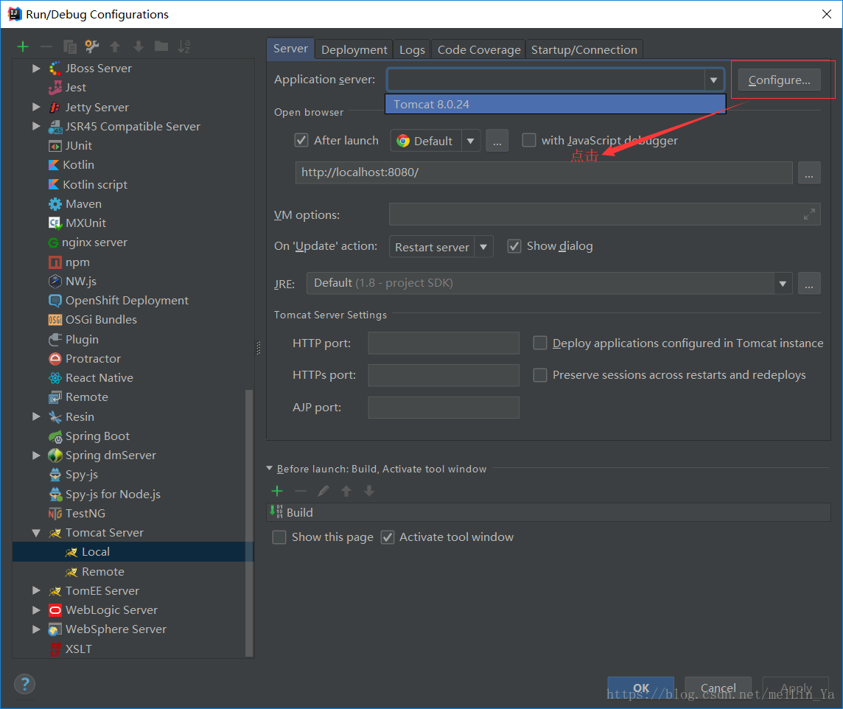Click the HTTP port field
The image size is (843, 709).
point(444,343)
